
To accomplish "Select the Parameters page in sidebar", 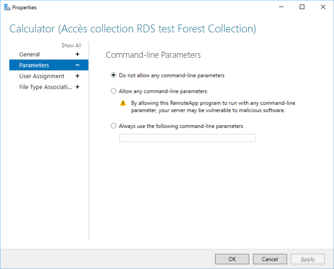I will 34,65.
